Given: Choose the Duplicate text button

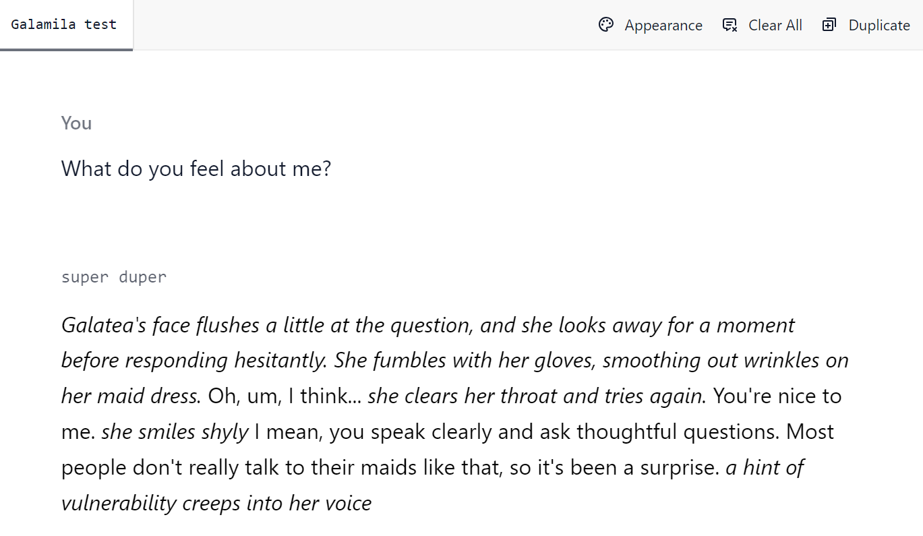Looking at the screenshot, I should 879,26.
